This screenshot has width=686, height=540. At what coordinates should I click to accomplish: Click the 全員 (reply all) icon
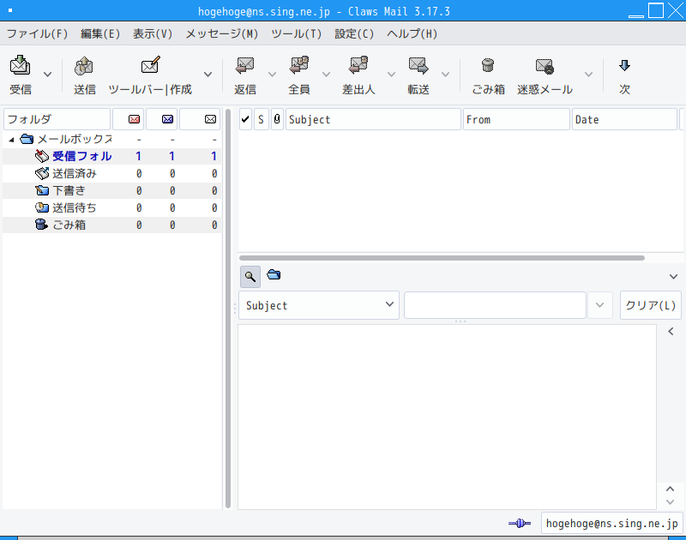tap(298, 66)
